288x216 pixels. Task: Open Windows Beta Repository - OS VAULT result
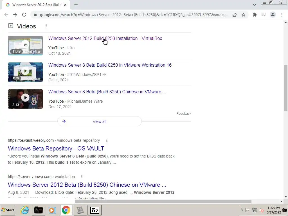pyautogui.click(x=56, y=148)
